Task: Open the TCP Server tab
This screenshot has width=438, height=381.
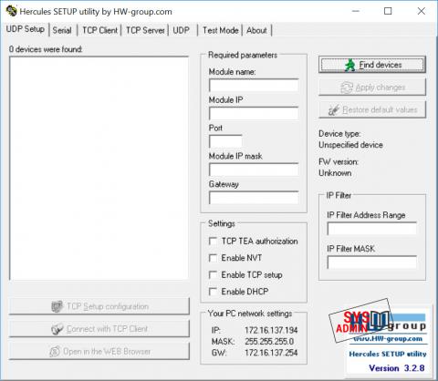Action: point(145,30)
